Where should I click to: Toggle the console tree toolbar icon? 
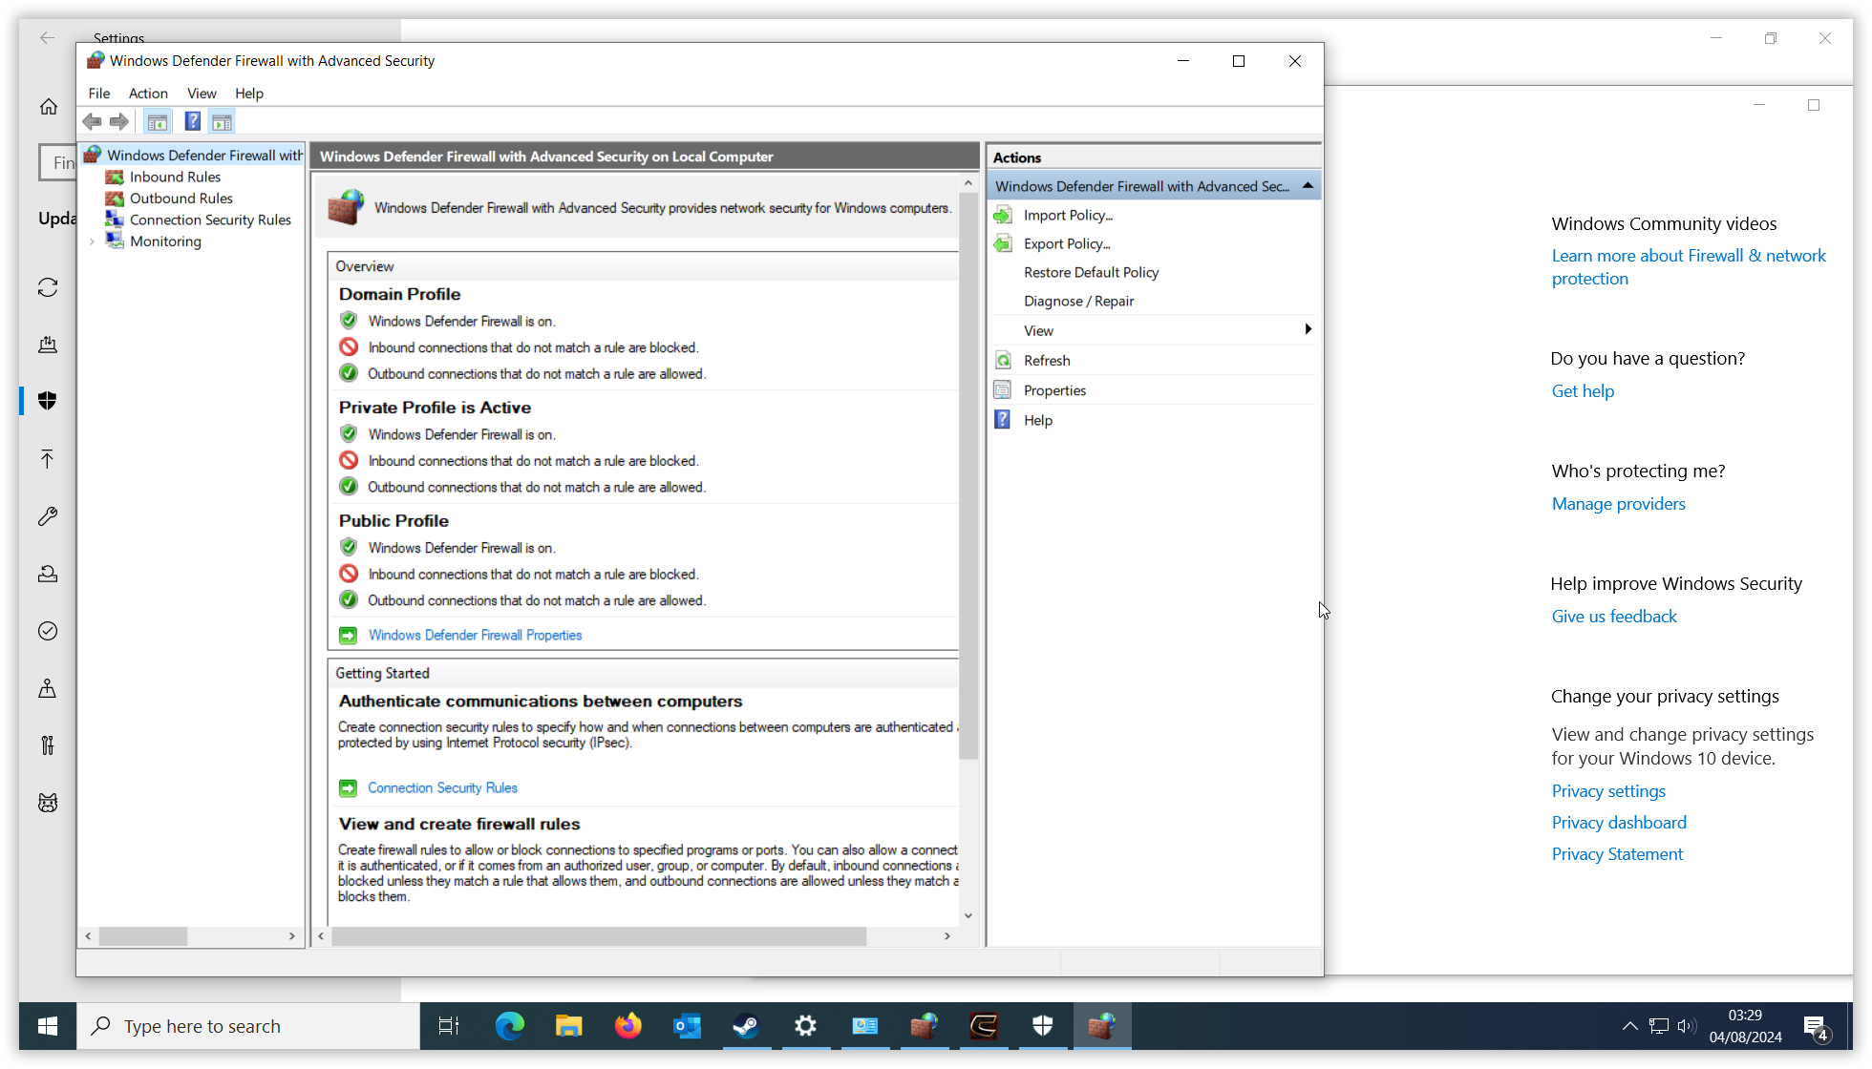pyautogui.click(x=158, y=121)
